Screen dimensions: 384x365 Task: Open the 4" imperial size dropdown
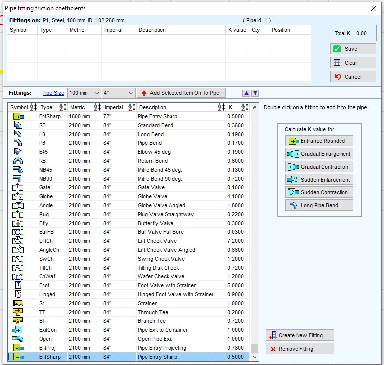[x=119, y=93]
